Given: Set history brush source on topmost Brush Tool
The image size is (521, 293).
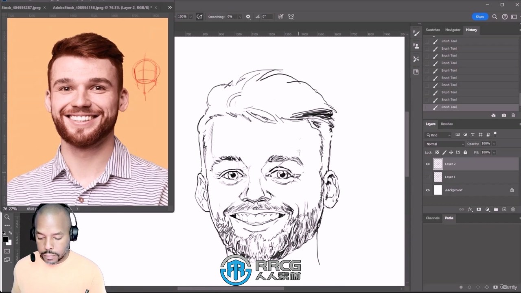Looking at the screenshot, I should pos(427,41).
